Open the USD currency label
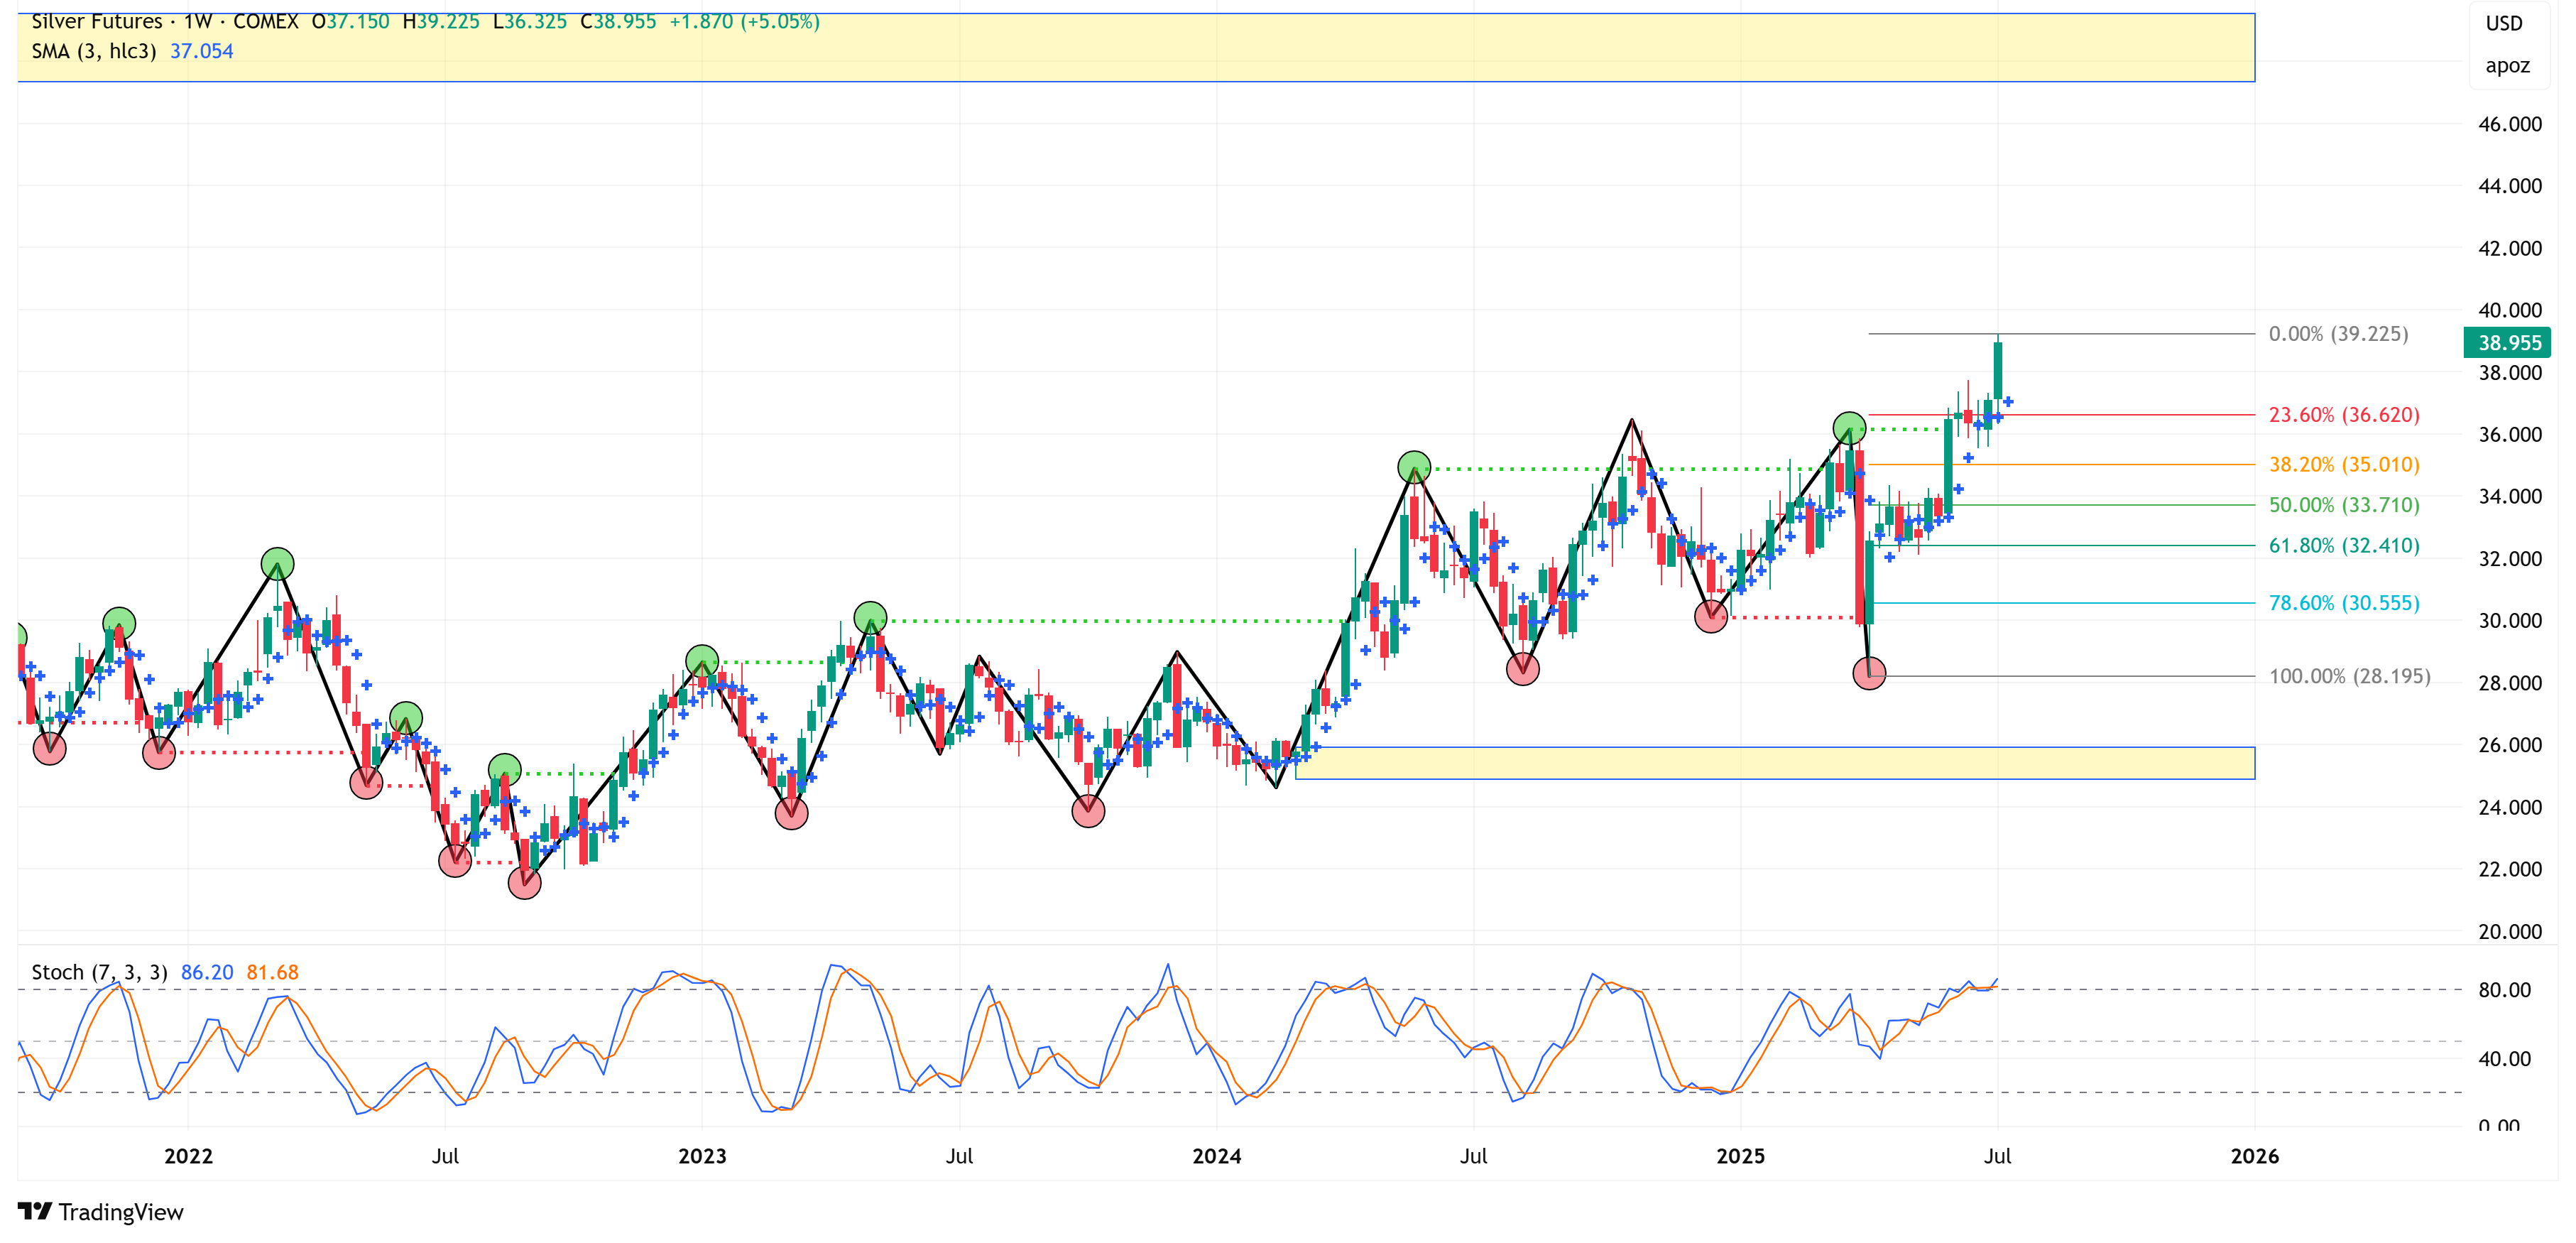2576x1243 pixels. coord(2504,24)
